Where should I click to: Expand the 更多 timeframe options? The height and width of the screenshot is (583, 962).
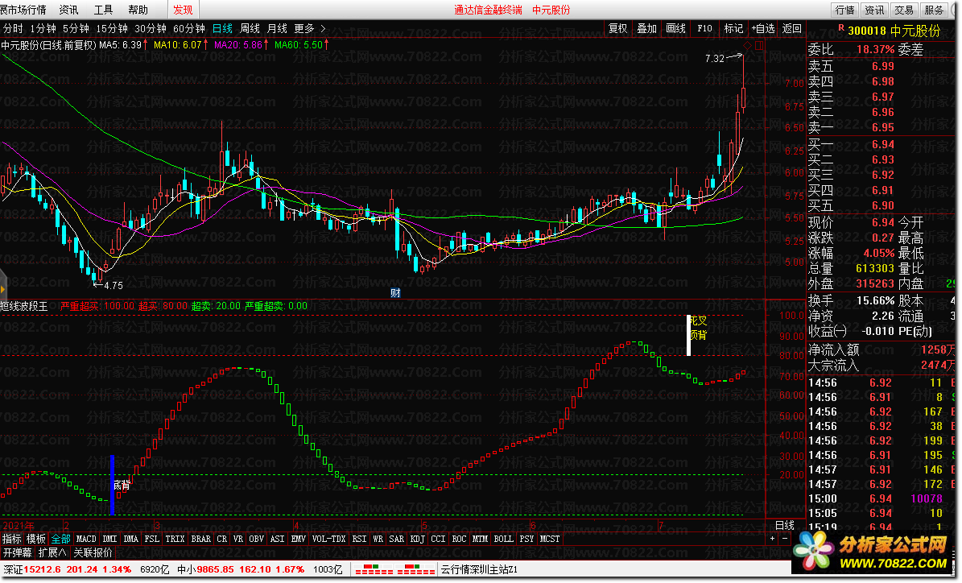pos(310,28)
